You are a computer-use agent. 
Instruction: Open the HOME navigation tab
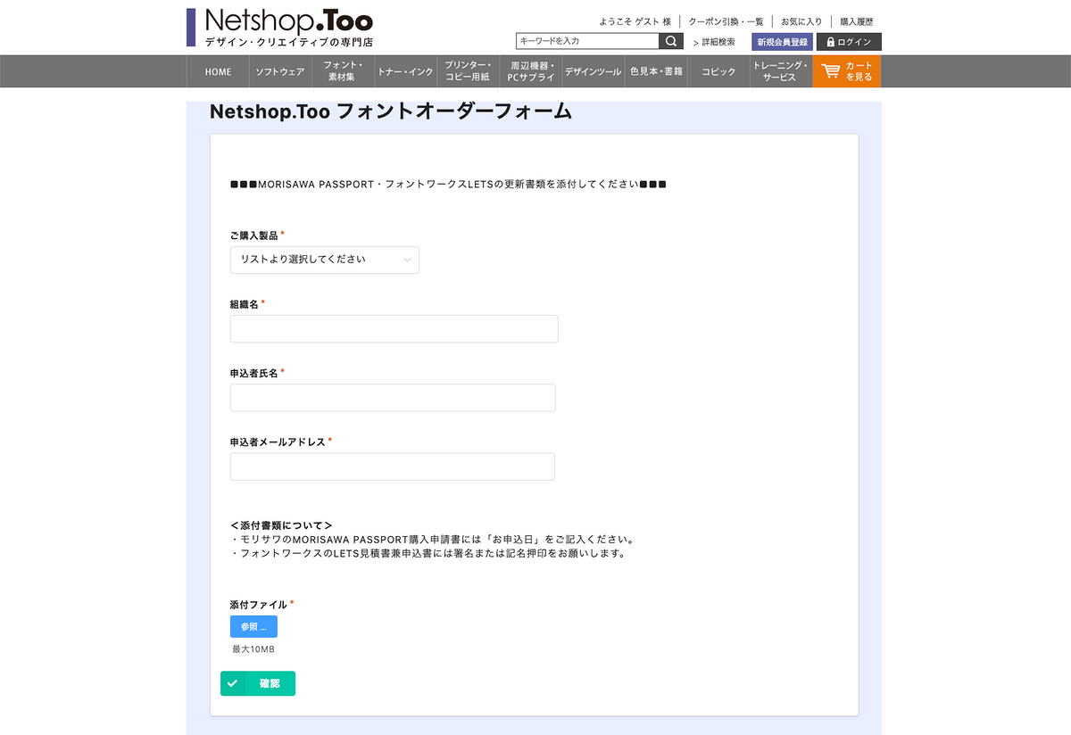(218, 71)
